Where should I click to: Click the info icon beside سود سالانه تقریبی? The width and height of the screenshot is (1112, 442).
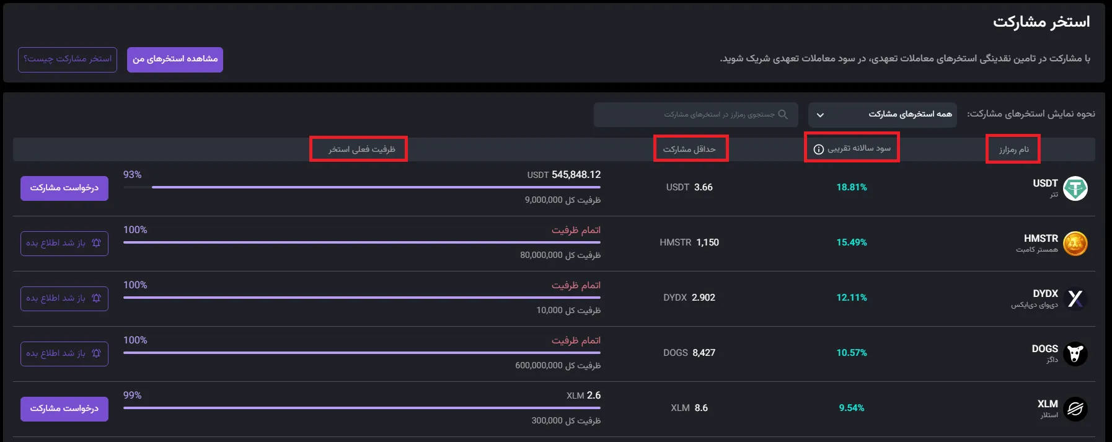pyautogui.click(x=818, y=149)
